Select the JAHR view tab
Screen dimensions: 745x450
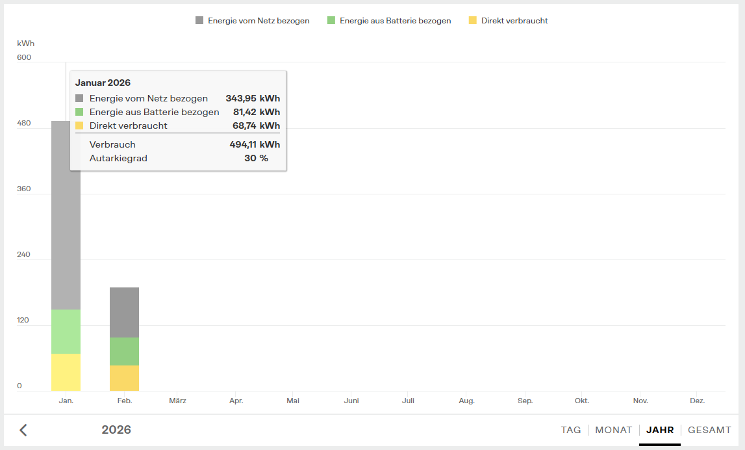[x=660, y=430]
